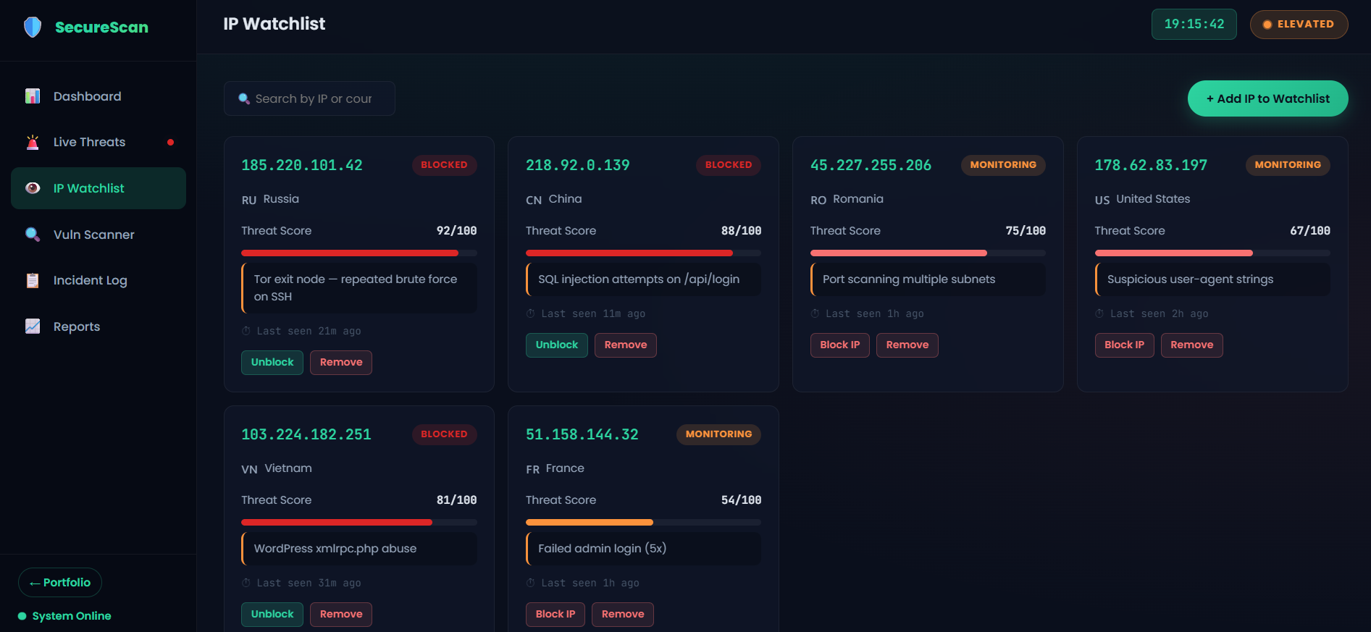Remove 185.220.101.42 from watchlist
The image size is (1371, 632).
point(341,362)
